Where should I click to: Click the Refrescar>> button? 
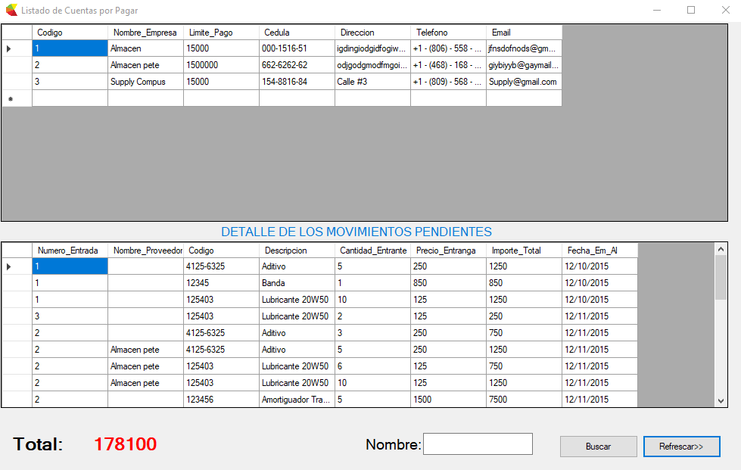(x=681, y=447)
